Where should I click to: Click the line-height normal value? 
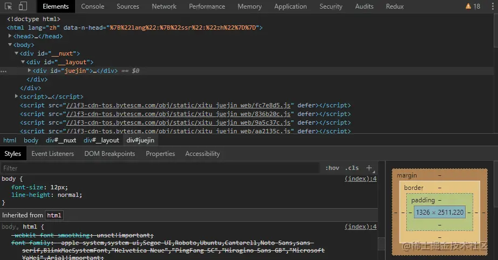click(70, 195)
